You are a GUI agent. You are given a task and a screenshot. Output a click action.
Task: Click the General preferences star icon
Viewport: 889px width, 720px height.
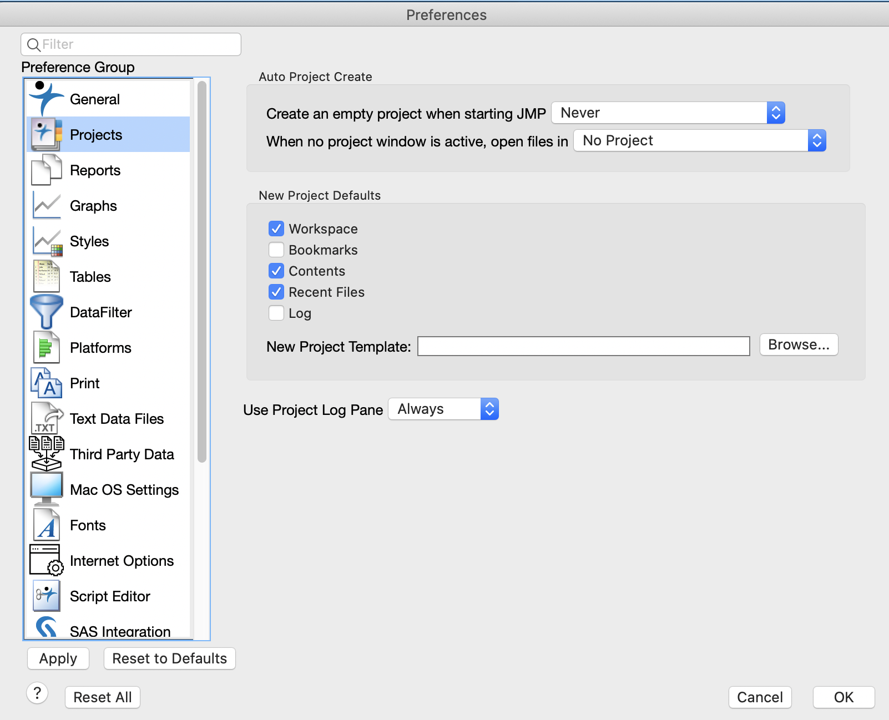coord(46,99)
